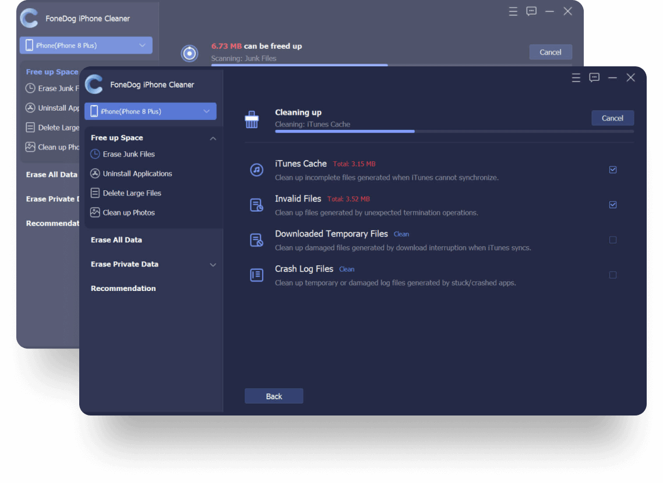Click Erase All Data in back window sidebar
The image size is (663, 483).
(x=52, y=175)
